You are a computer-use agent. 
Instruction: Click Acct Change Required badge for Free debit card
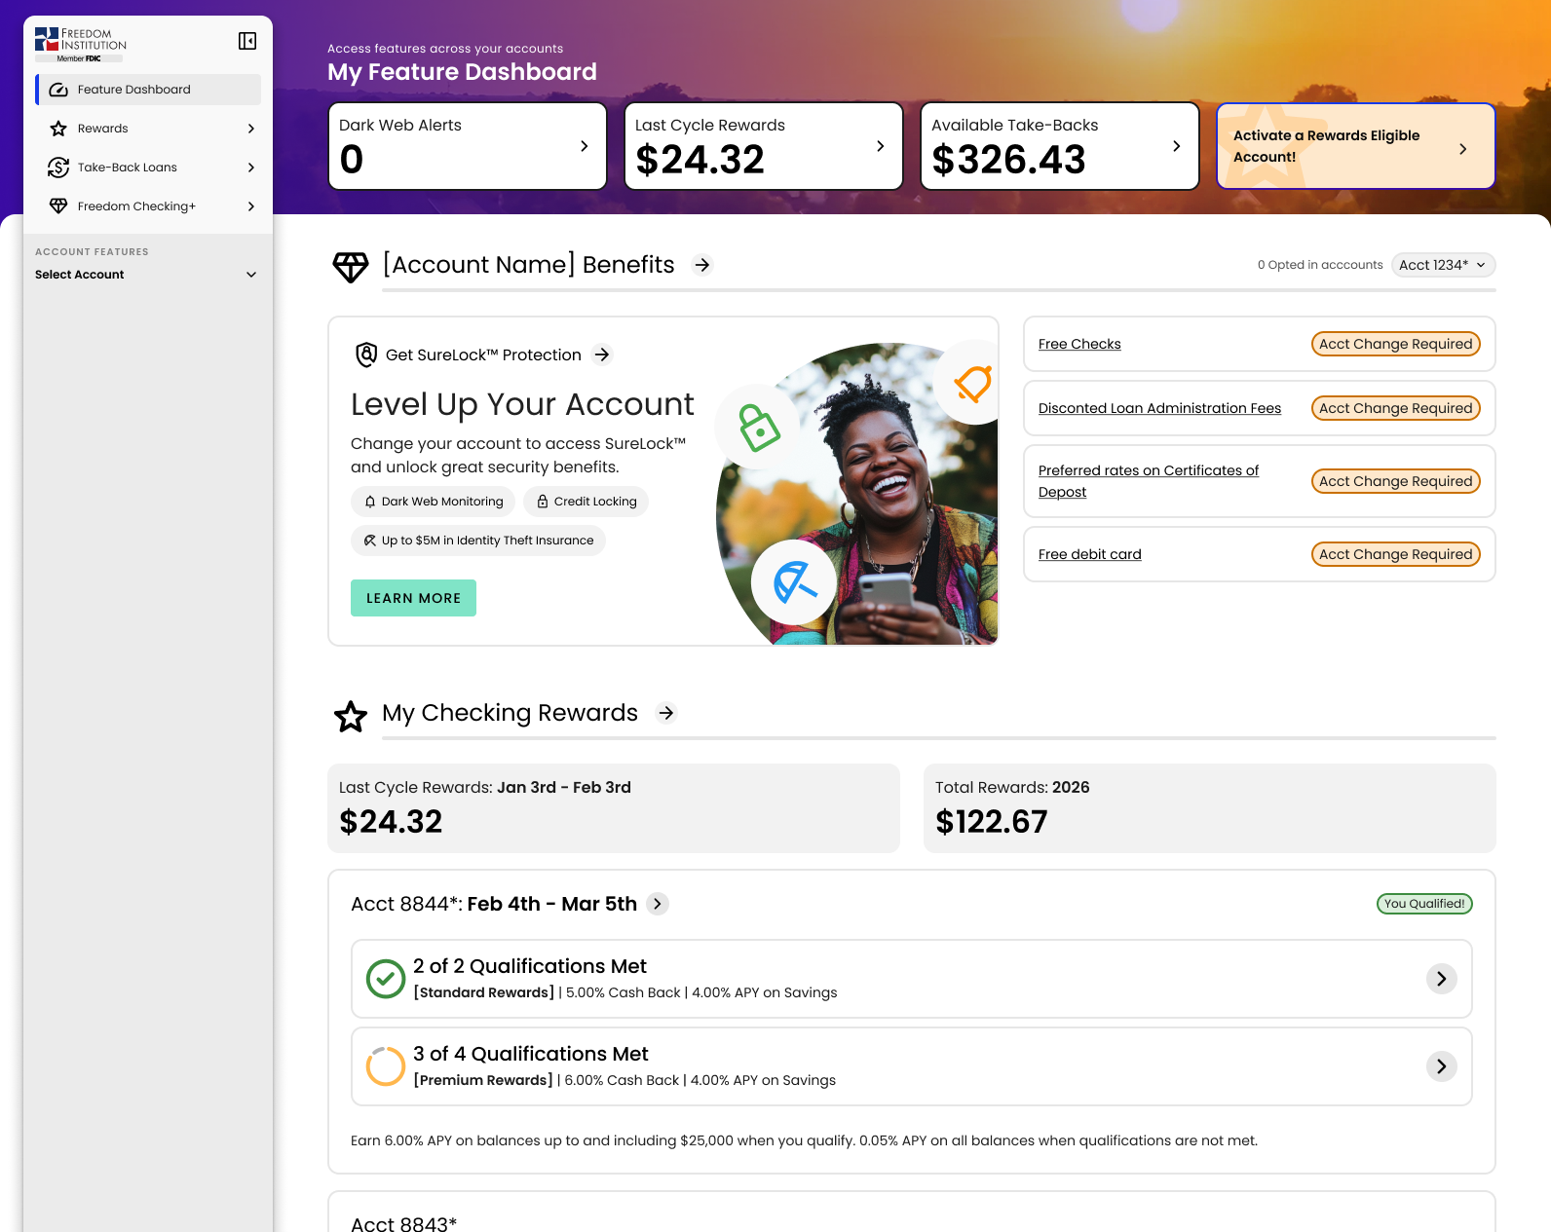coord(1396,554)
